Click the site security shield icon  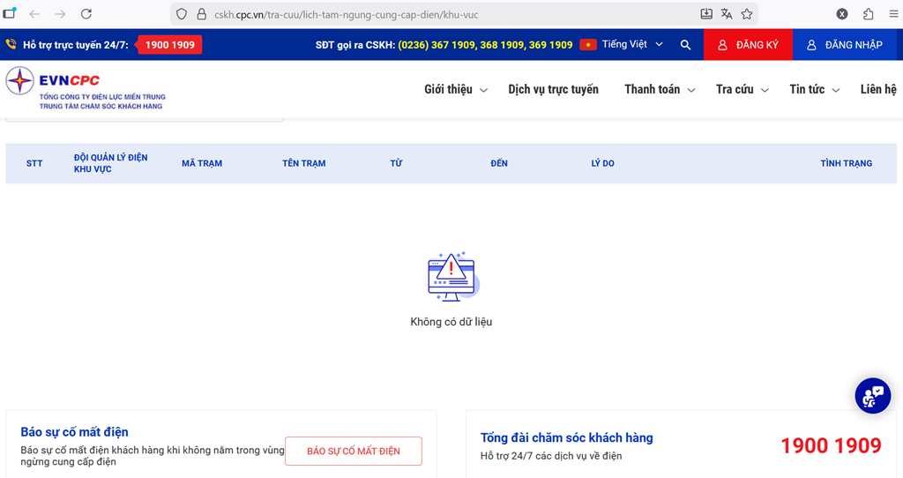point(182,14)
